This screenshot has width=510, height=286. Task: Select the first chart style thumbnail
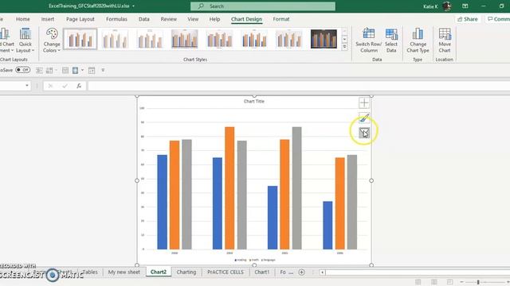coord(80,39)
